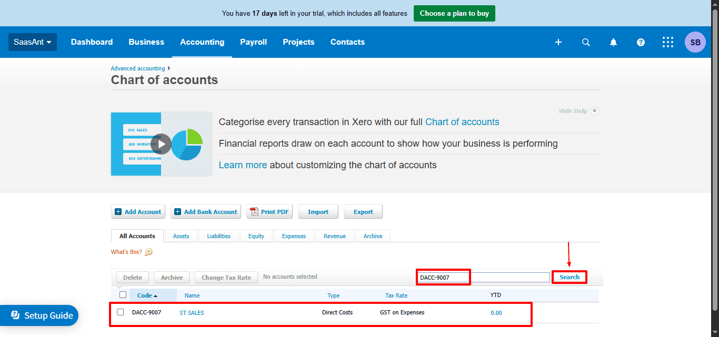
Task: Tick the DACC-9007 row checkbox
Action: (x=120, y=312)
